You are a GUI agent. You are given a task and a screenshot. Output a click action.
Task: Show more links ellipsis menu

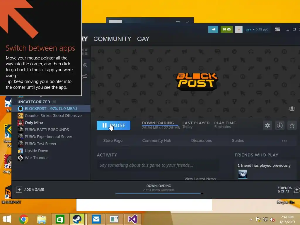tap(284, 141)
